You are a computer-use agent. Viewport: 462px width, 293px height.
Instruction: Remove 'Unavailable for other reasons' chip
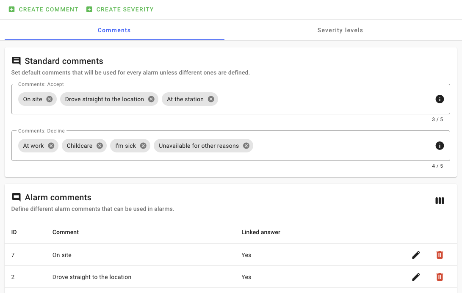tap(246, 146)
